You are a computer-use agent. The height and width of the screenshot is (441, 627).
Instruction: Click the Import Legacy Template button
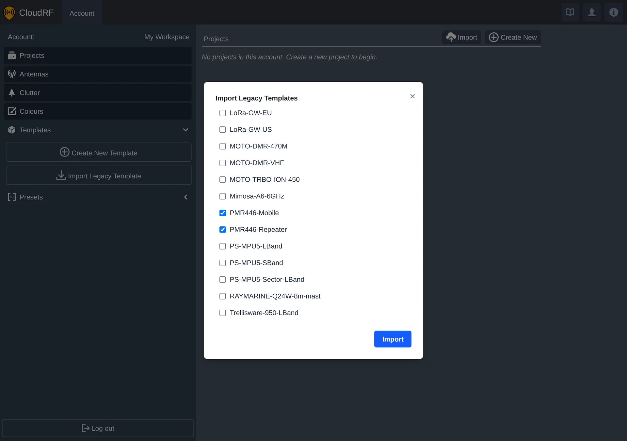99,175
